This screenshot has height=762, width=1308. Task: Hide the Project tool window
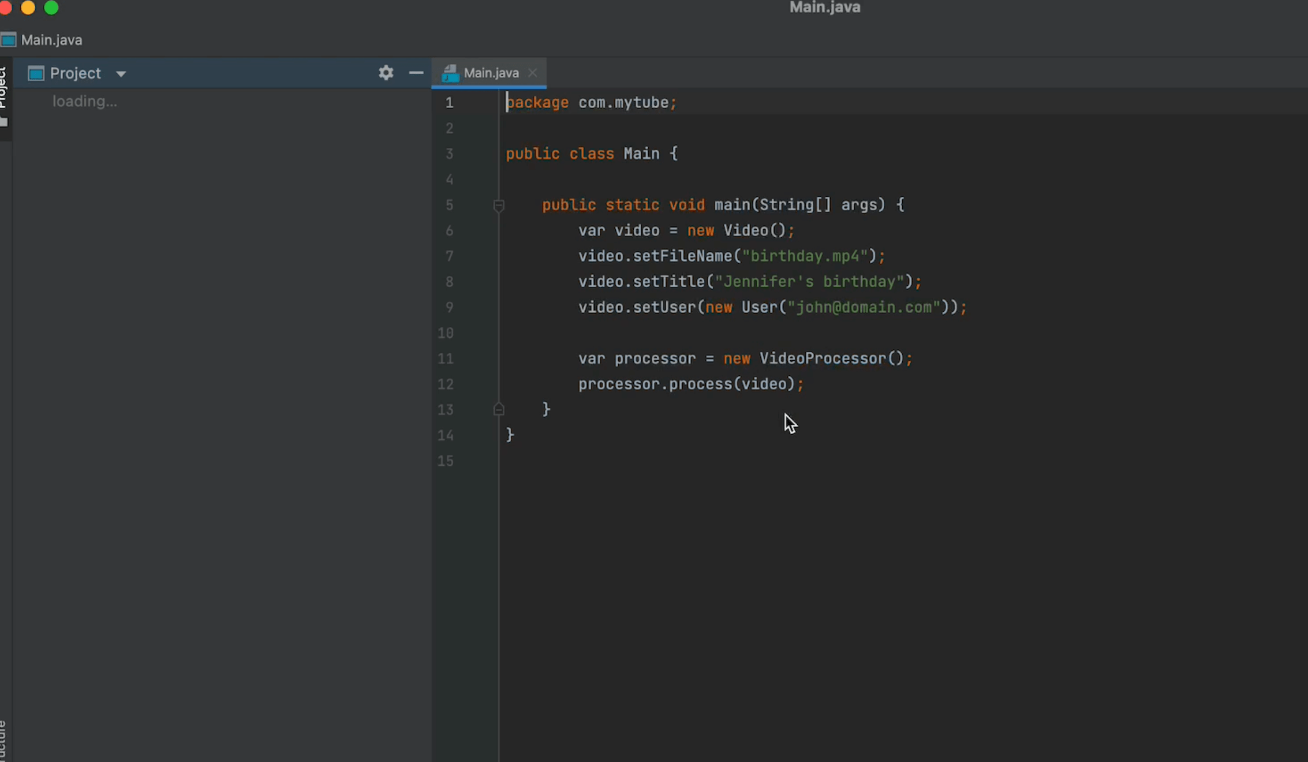point(416,73)
